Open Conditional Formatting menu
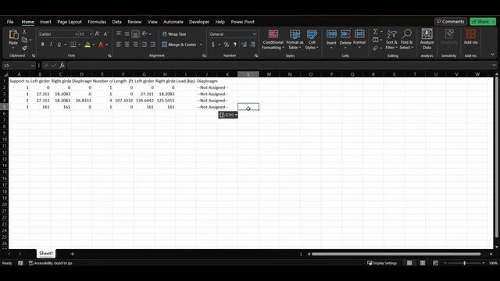 point(273,39)
